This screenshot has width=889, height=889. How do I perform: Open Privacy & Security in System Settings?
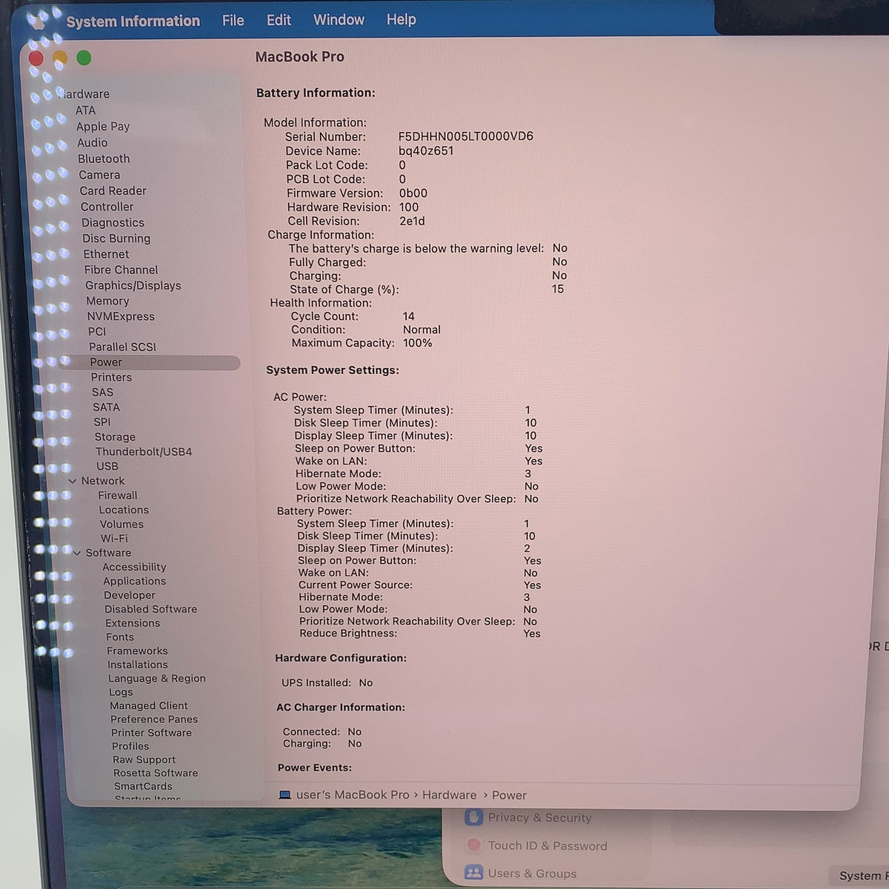pyautogui.click(x=540, y=818)
